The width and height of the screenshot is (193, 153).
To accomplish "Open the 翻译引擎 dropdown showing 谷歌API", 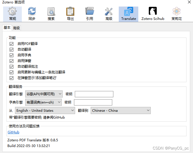I will [x=44, y=94].
